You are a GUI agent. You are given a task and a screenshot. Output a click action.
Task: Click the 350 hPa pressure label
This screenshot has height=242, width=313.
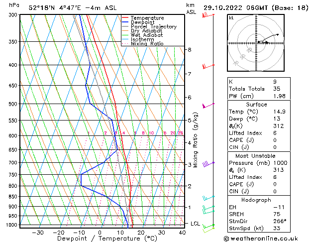click(14, 42)
